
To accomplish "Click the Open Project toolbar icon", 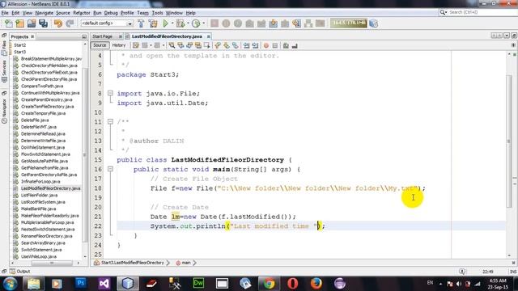I will (32, 23).
